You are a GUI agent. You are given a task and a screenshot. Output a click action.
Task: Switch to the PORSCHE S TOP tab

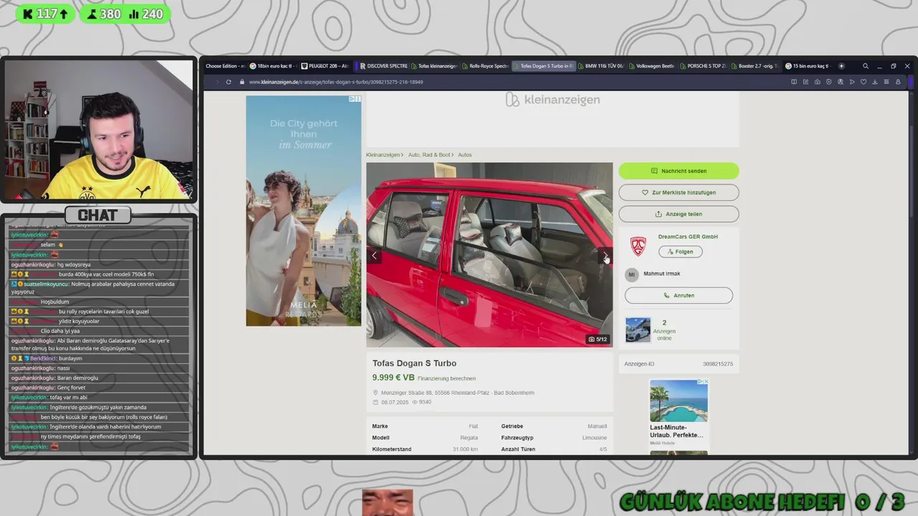click(x=702, y=66)
